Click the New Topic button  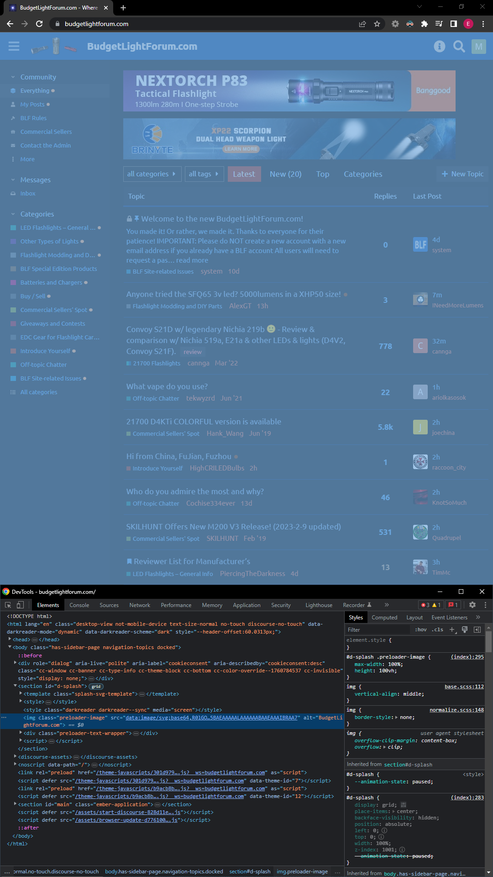(x=462, y=174)
